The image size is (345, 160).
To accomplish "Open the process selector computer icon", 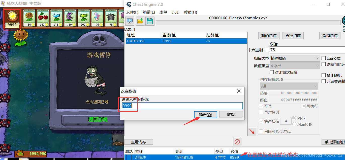I will (x=130, y=21).
